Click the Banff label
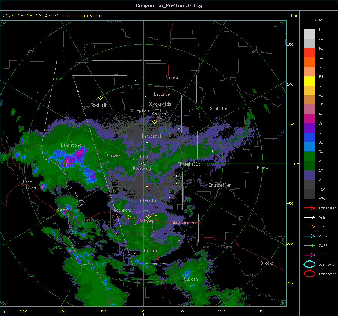The image size is (338, 316). click(x=62, y=209)
